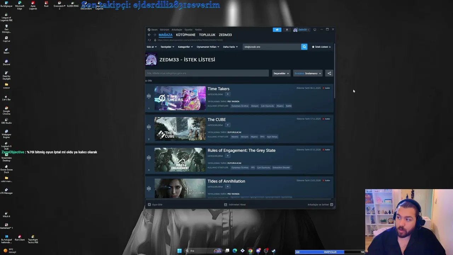Expand the Göz at dropdown
This screenshot has width=453, height=255.
point(151,47)
